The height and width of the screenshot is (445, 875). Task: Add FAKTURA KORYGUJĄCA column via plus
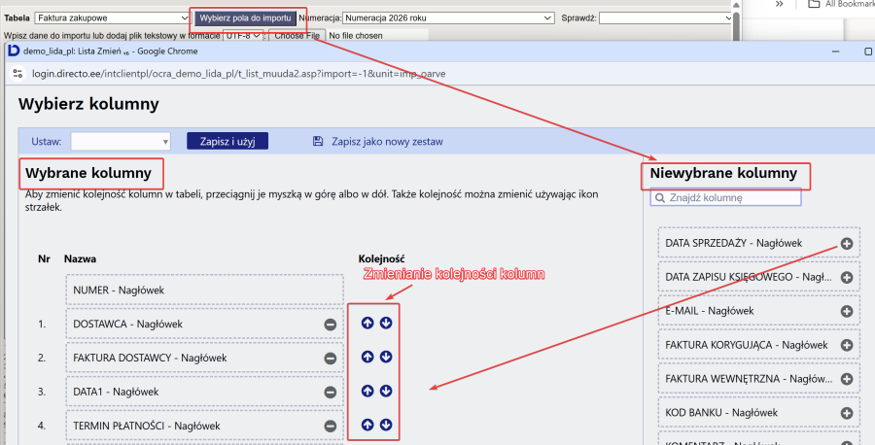[x=847, y=346]
